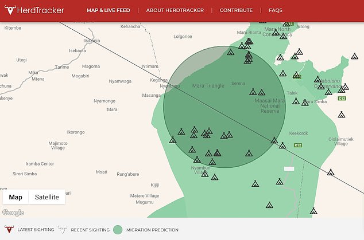Click the Msati place label
This screenshot has width=364, height=240.
coord(102,172)
